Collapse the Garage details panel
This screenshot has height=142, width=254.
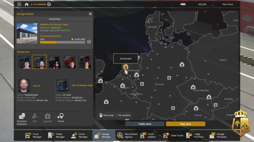click(x=90, y=14)
